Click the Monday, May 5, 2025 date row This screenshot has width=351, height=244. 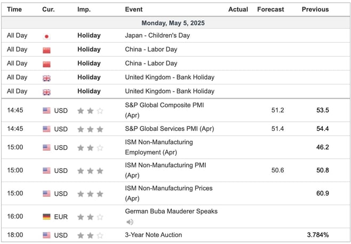click(x=175, y=23)
